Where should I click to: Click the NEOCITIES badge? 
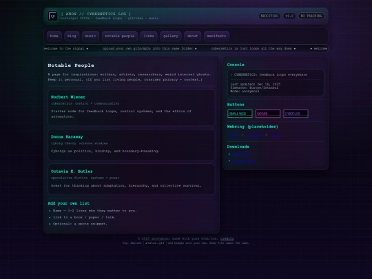point(269,16)
